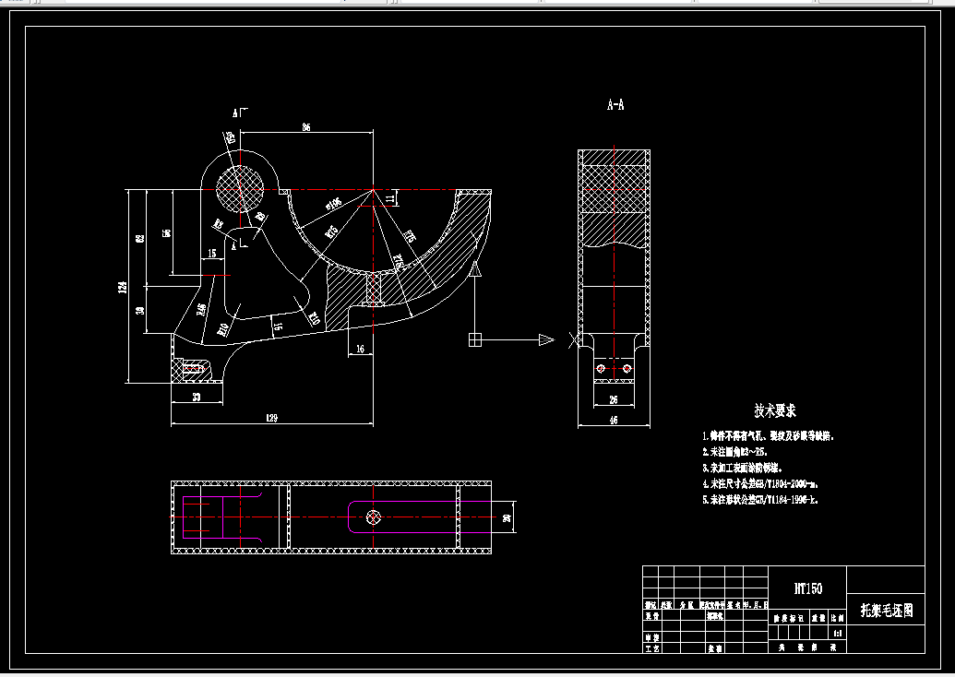This screenshot has width=955, height=677.
Task: Select the HT150 material text
Action: click(808, 588)
